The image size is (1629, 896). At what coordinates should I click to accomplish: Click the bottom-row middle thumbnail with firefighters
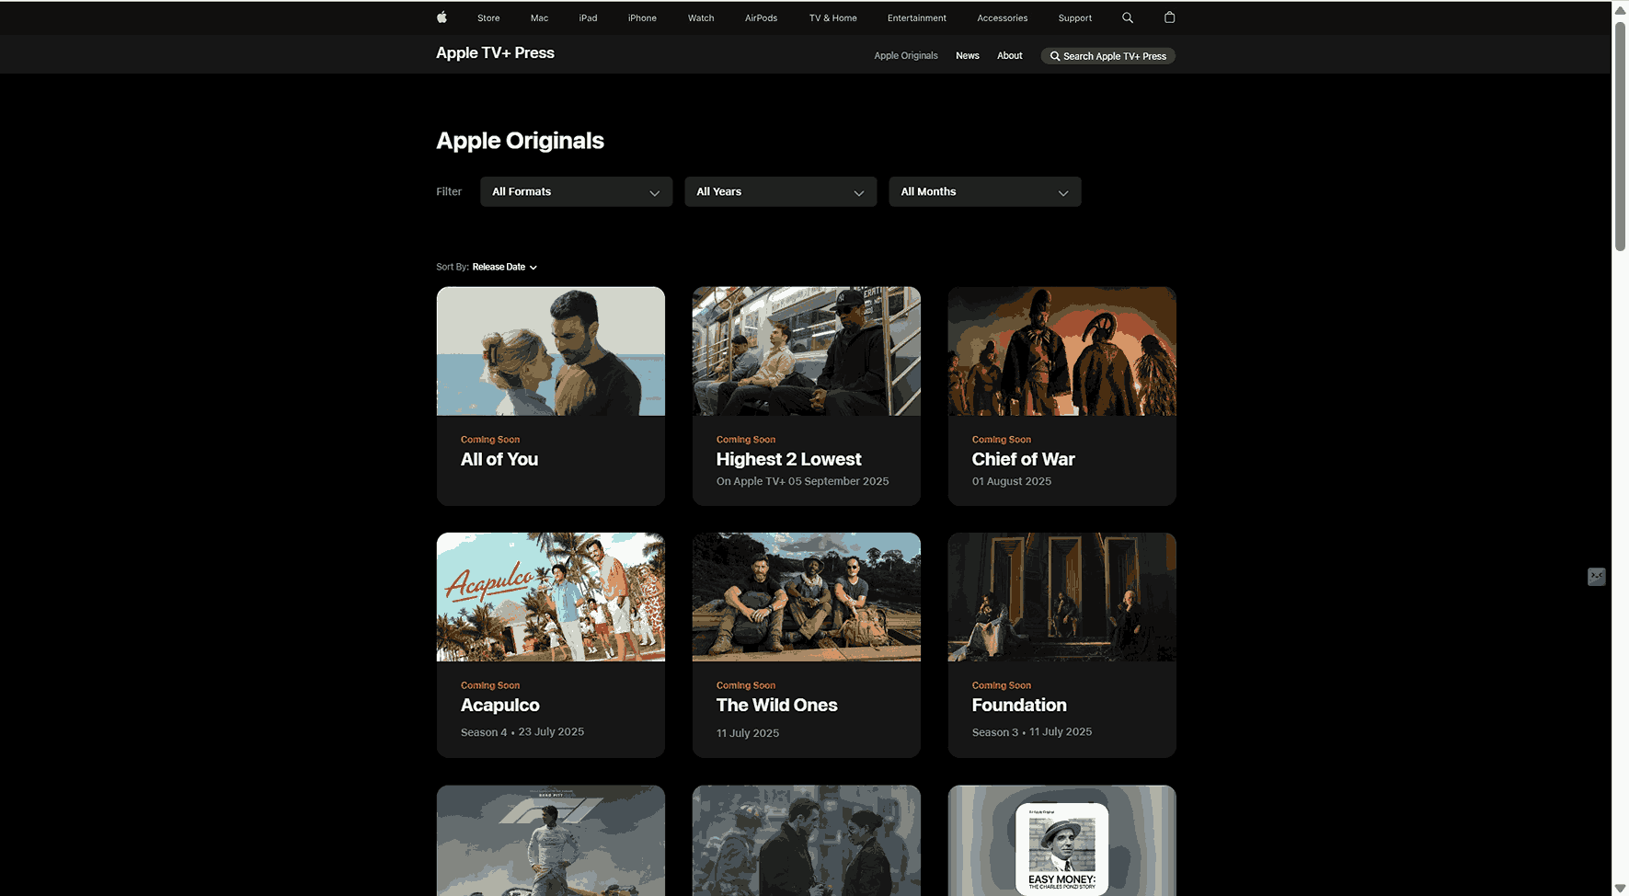point(806,840)
